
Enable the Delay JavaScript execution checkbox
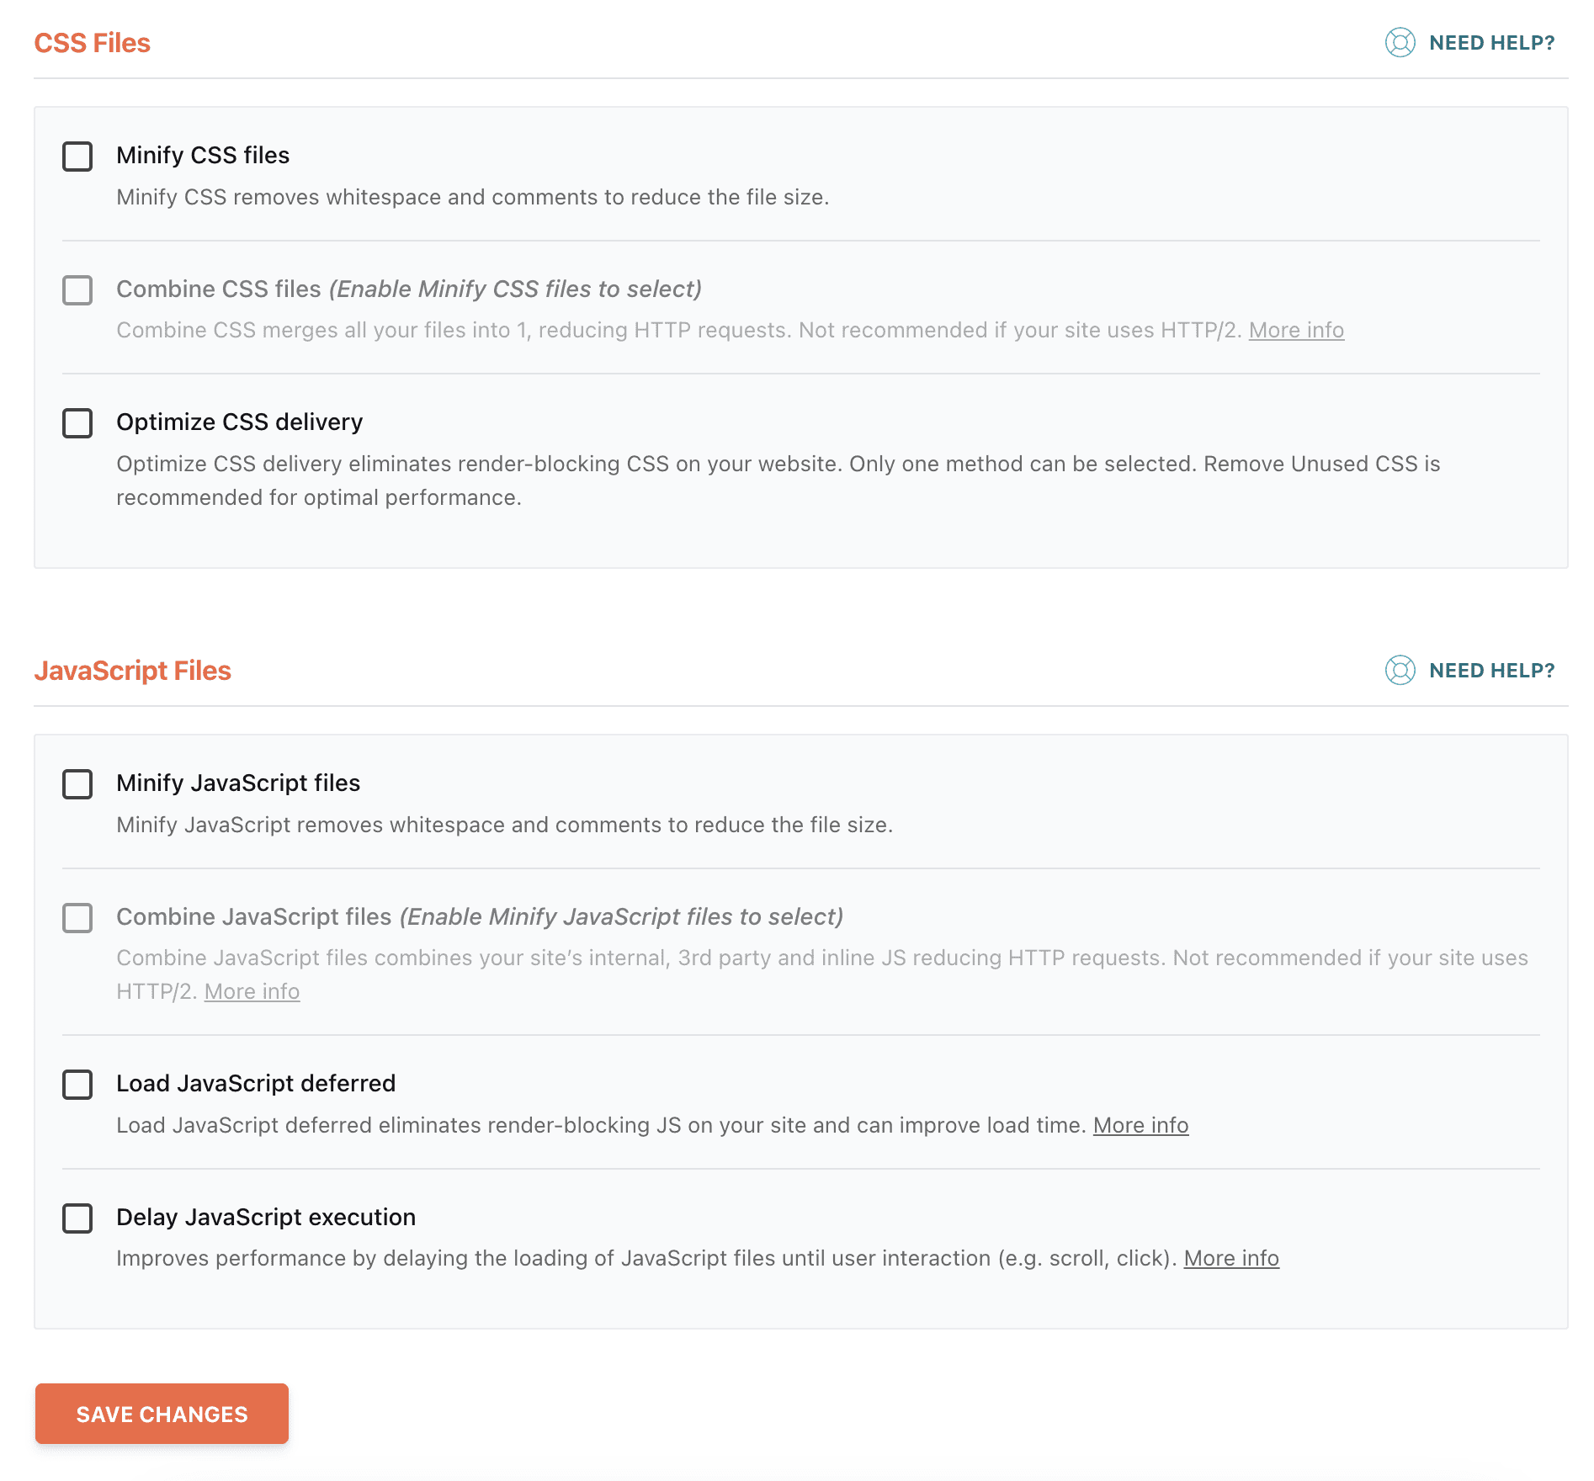click(x=77, y=1218)
